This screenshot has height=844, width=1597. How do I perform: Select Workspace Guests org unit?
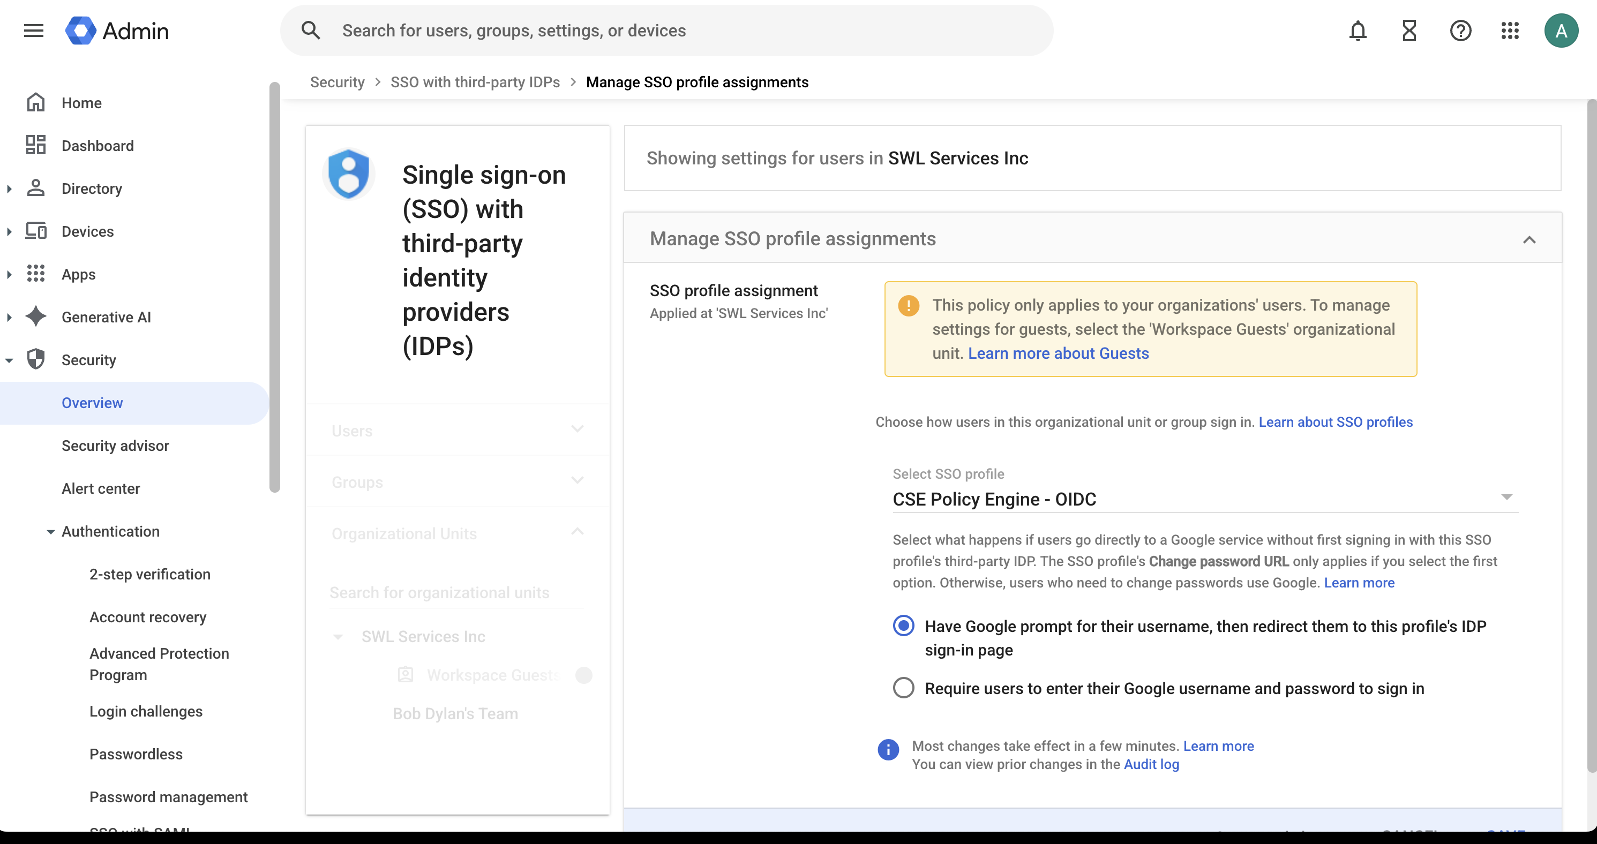coord(493,675)
